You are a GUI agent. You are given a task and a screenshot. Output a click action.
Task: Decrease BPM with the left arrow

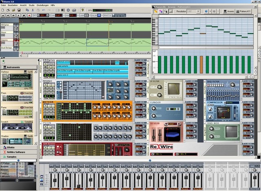coord(38,16)
